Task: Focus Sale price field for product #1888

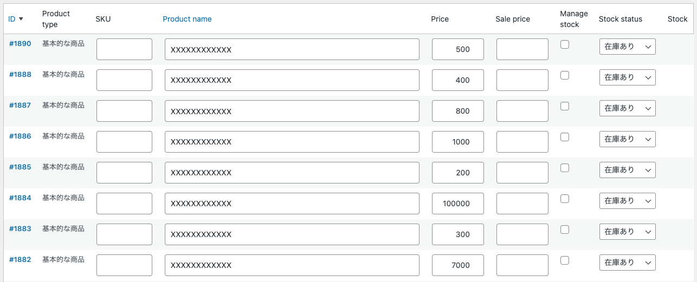Action: pos(522,80)
